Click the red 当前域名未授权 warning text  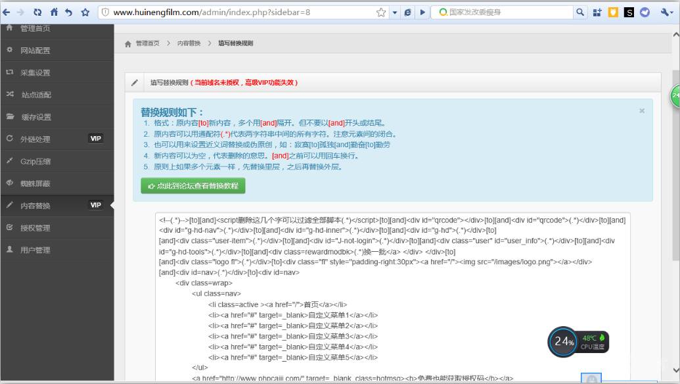(244, 82)
